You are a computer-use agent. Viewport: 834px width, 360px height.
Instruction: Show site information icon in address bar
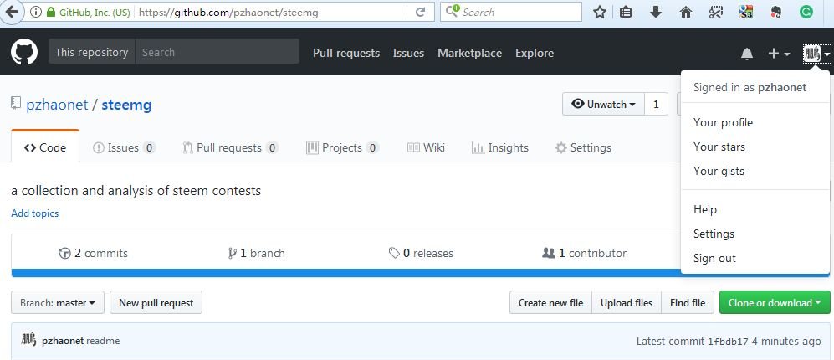pos(35,13)
